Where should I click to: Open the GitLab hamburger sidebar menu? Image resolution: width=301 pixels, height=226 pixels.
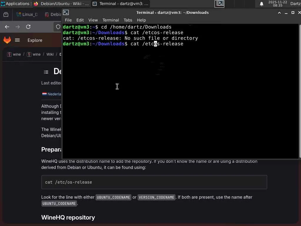point(17,40)
